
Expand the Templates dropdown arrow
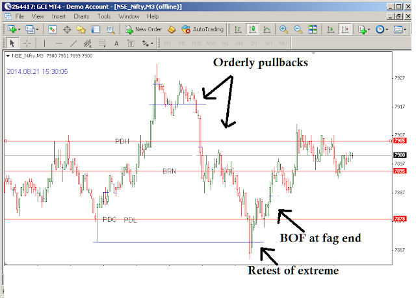coord(405,29)
